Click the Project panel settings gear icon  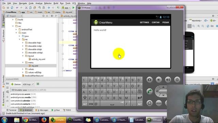pyautogui.click(x=52, y=16)
